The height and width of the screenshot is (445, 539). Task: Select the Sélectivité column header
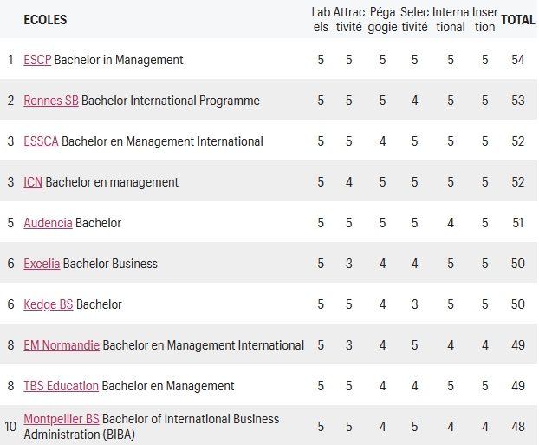tap(414, 20)
